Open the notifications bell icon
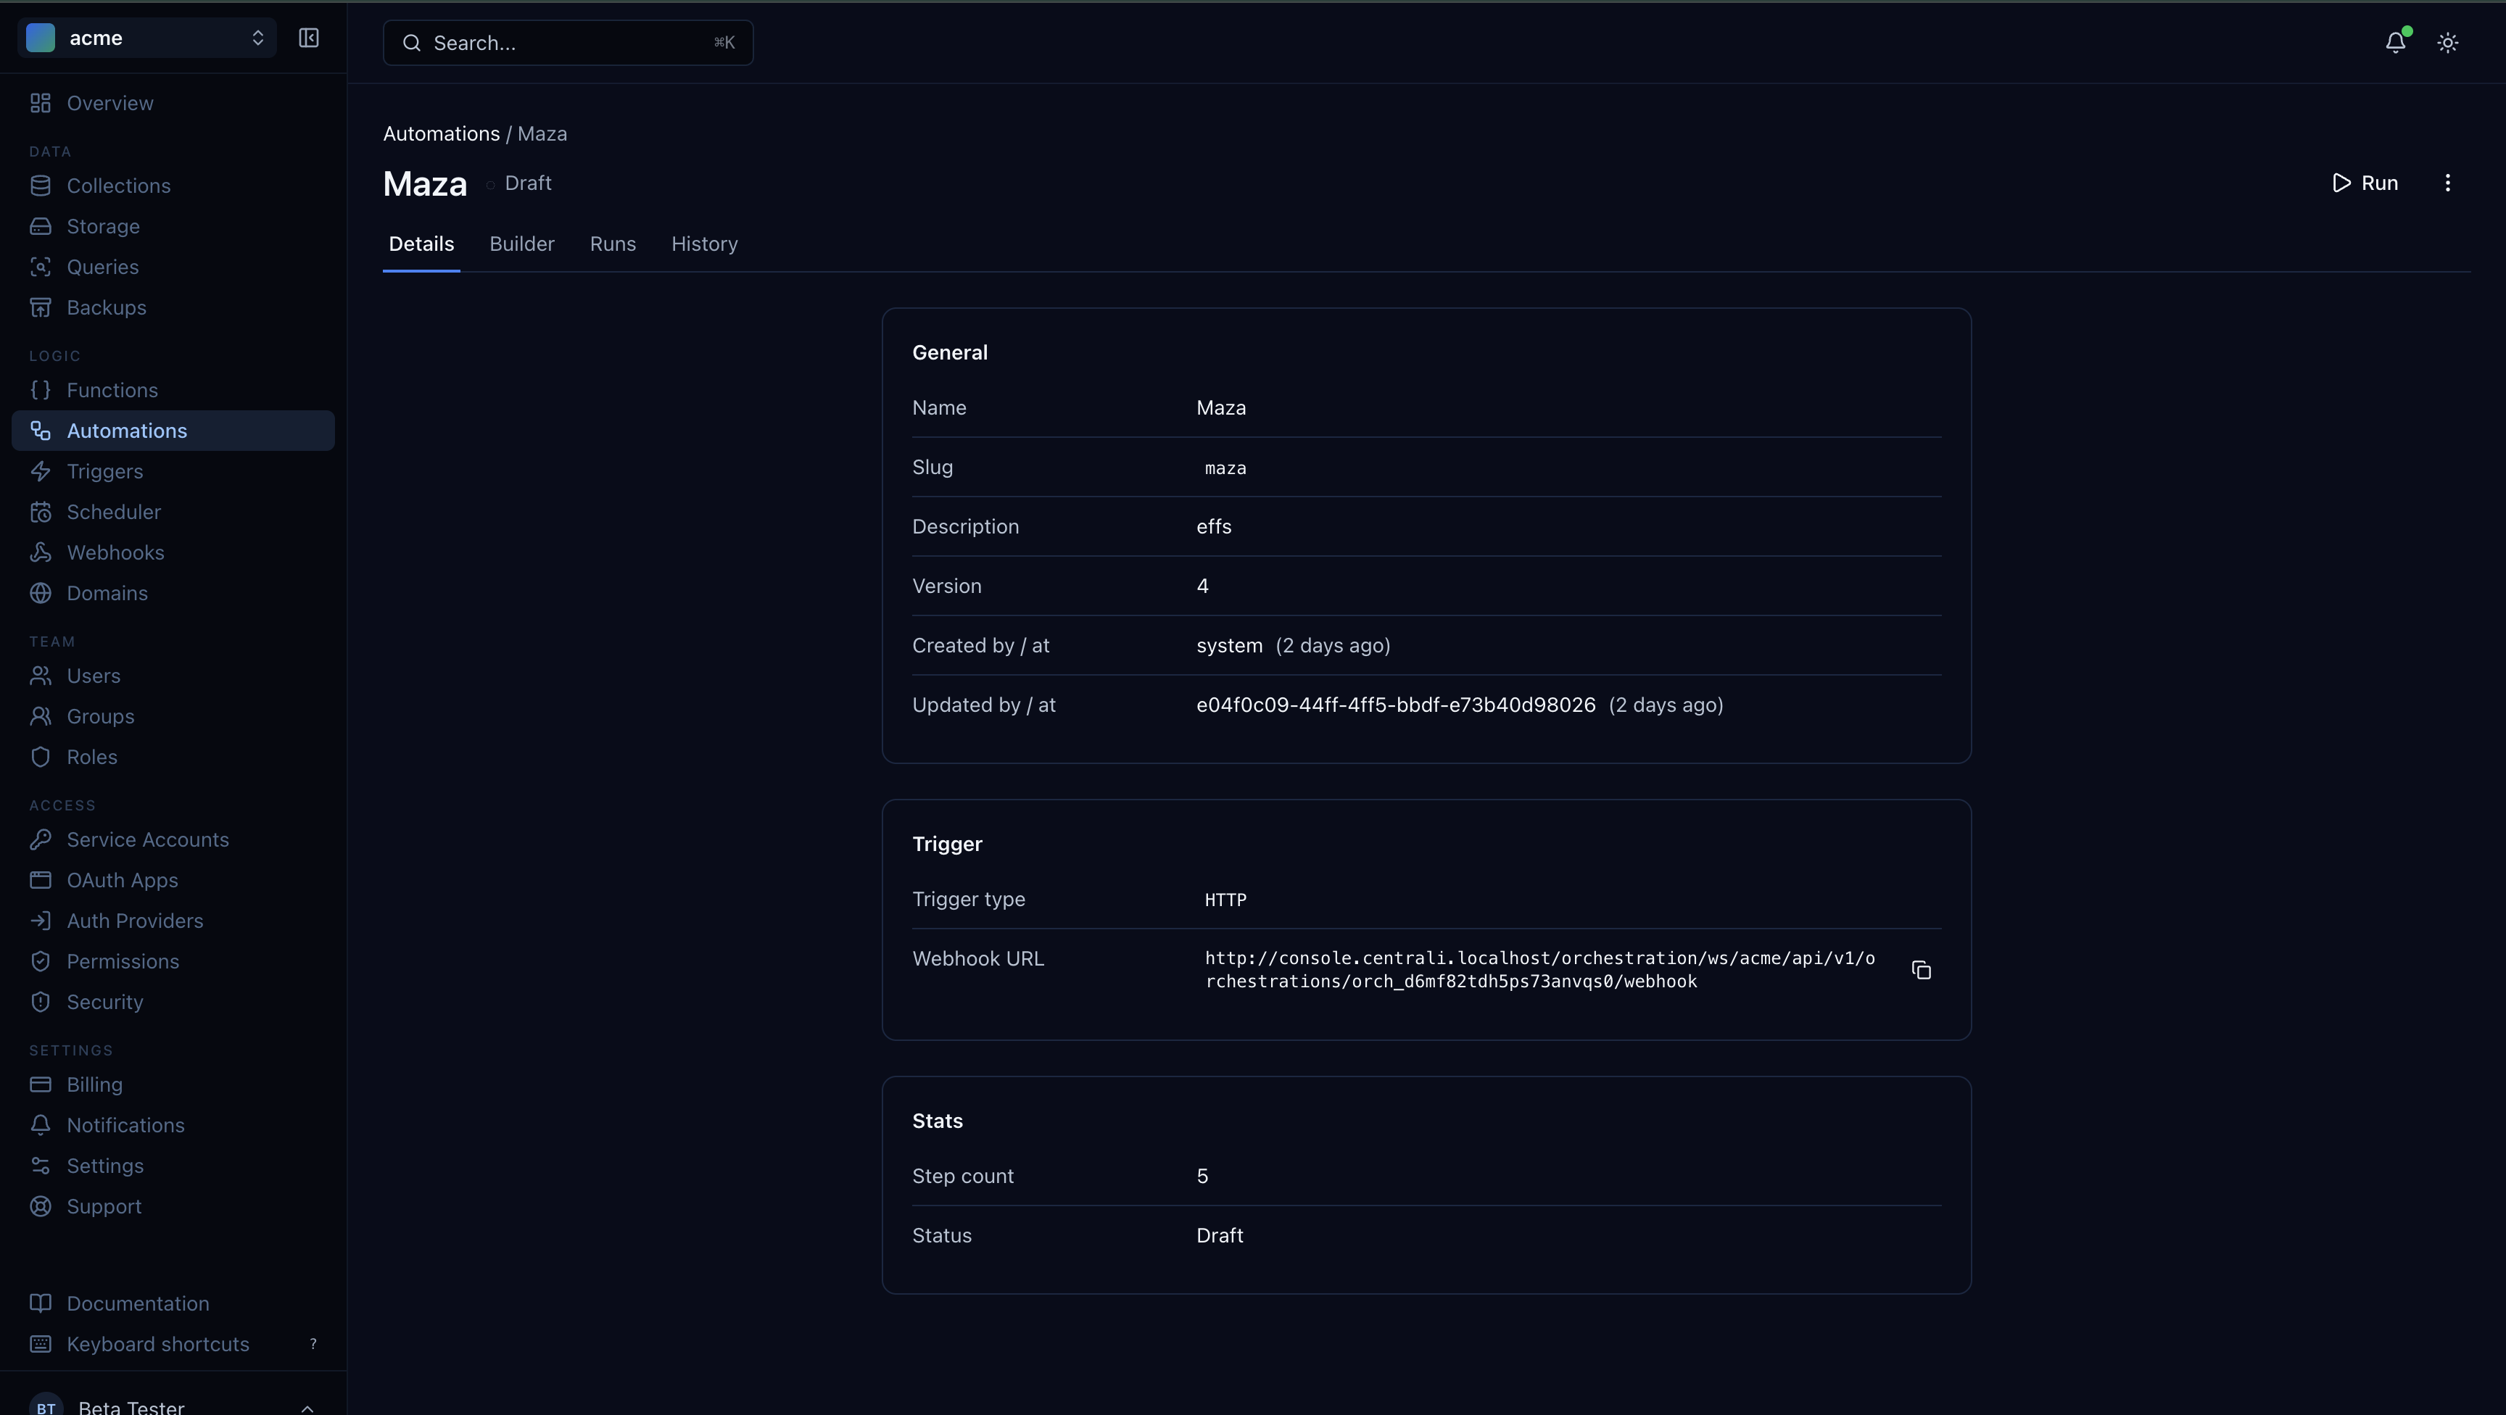This screenshot has width=2506, height=1415. pyautogui.click(x=2395, y=42)
